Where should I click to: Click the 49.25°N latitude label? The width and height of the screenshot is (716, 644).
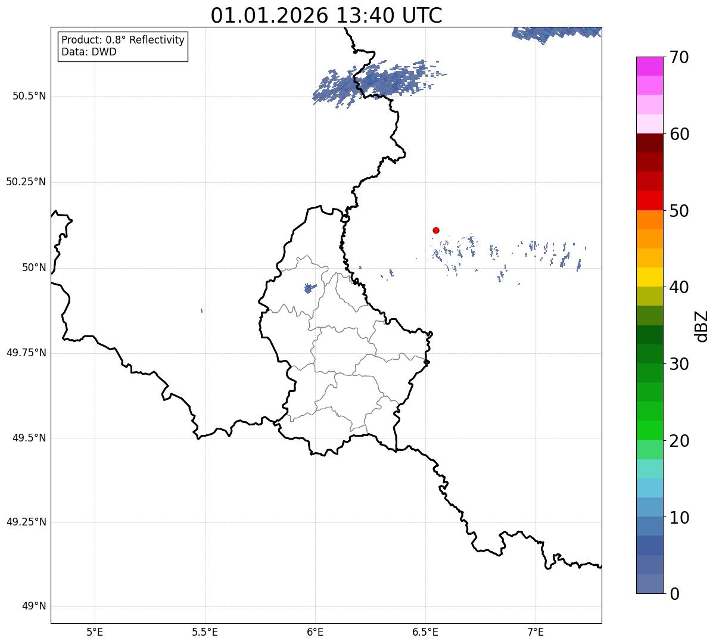pos(26,522)
